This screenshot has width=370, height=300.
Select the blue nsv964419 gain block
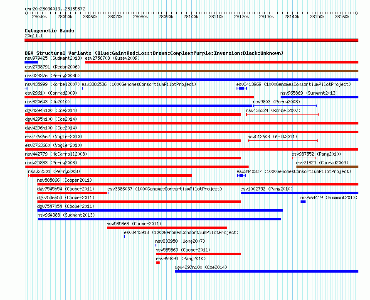(x=303, y=202)
